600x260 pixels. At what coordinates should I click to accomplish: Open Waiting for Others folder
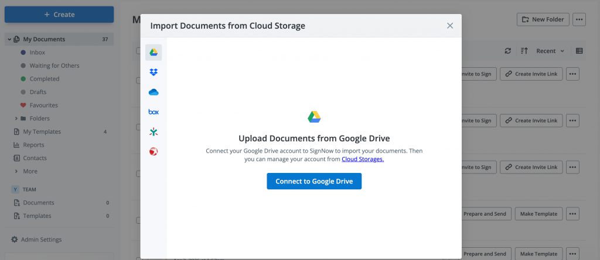tap(54, 65)
